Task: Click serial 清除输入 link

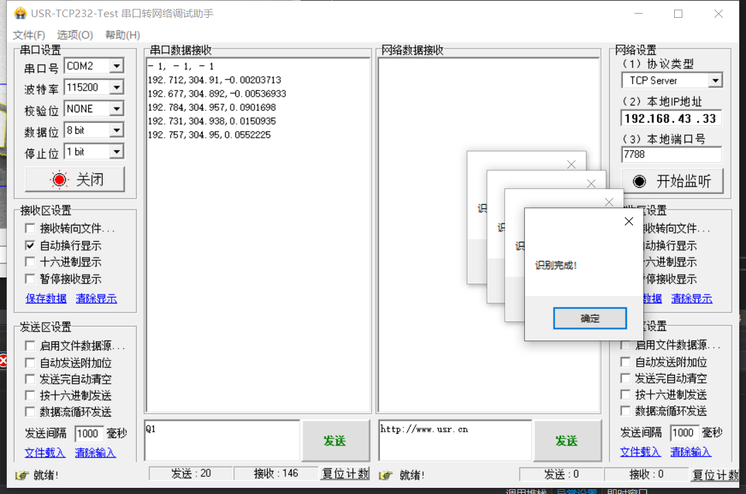Action: pos(95,453)
